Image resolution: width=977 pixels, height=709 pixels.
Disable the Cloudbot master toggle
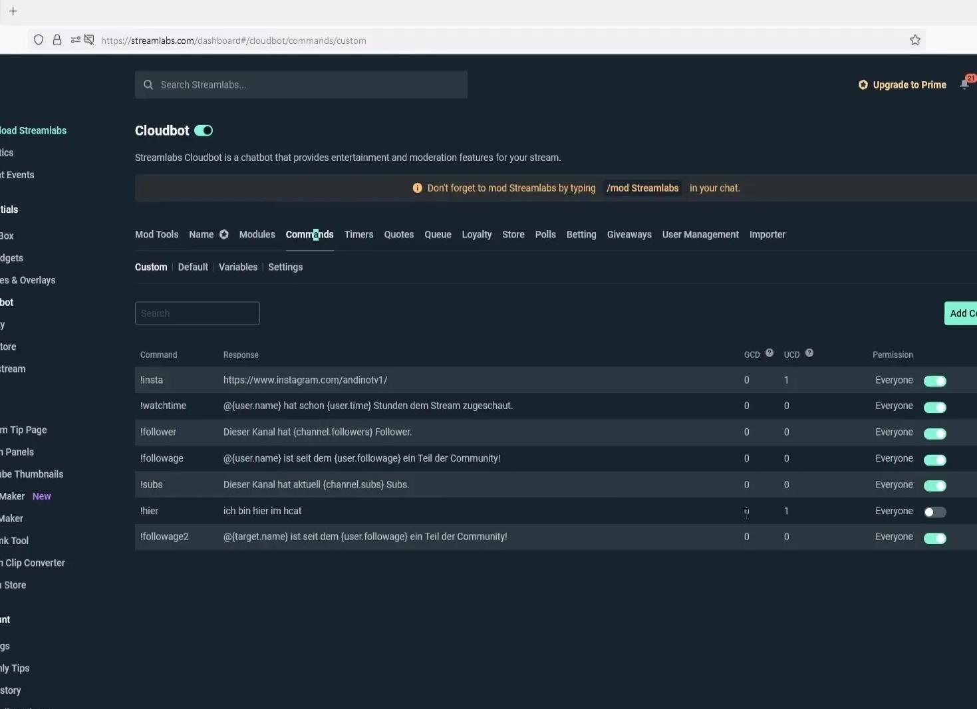pyautogui.click(x=203, y=130)
